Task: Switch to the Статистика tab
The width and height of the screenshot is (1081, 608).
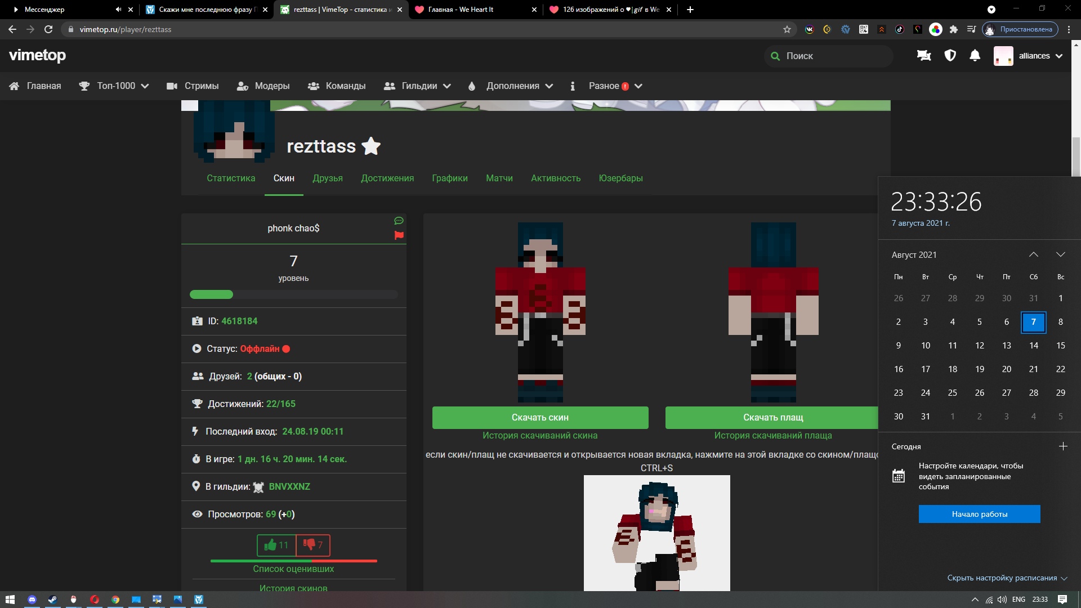Action: [x=231, y=178]
